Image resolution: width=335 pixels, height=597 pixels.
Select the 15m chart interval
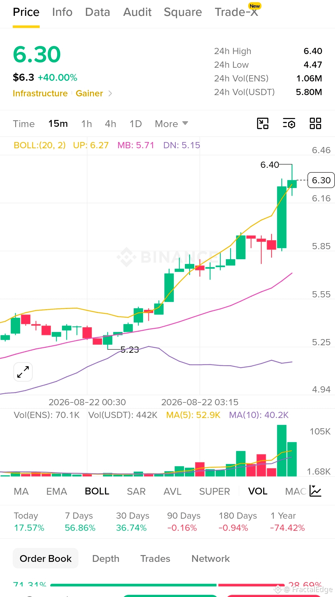(58, 124)
